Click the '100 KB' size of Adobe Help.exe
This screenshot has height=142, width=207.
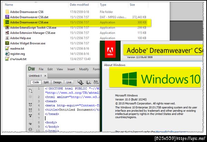coord(142,38)
